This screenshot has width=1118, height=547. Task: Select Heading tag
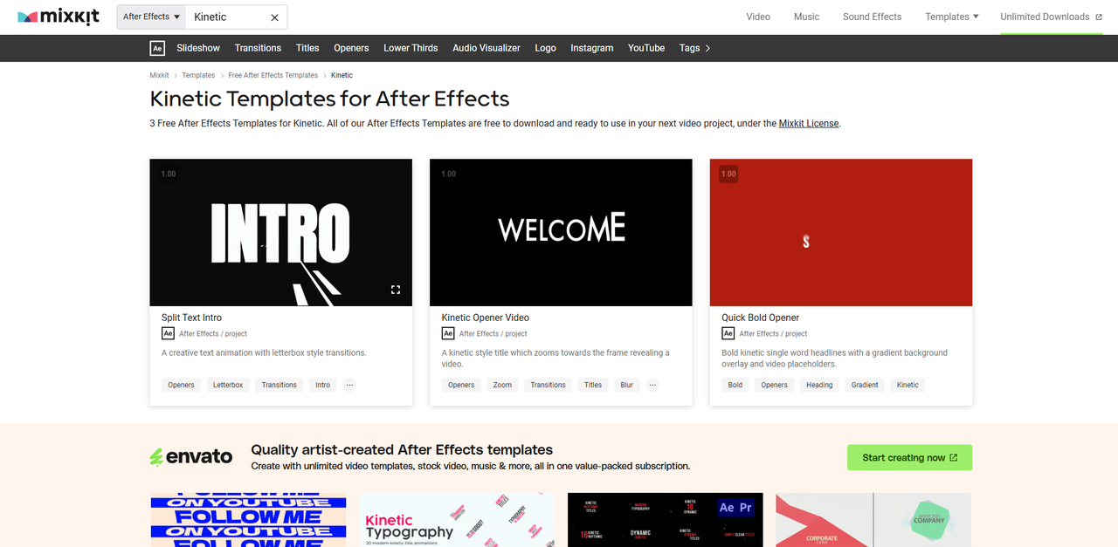819,385
